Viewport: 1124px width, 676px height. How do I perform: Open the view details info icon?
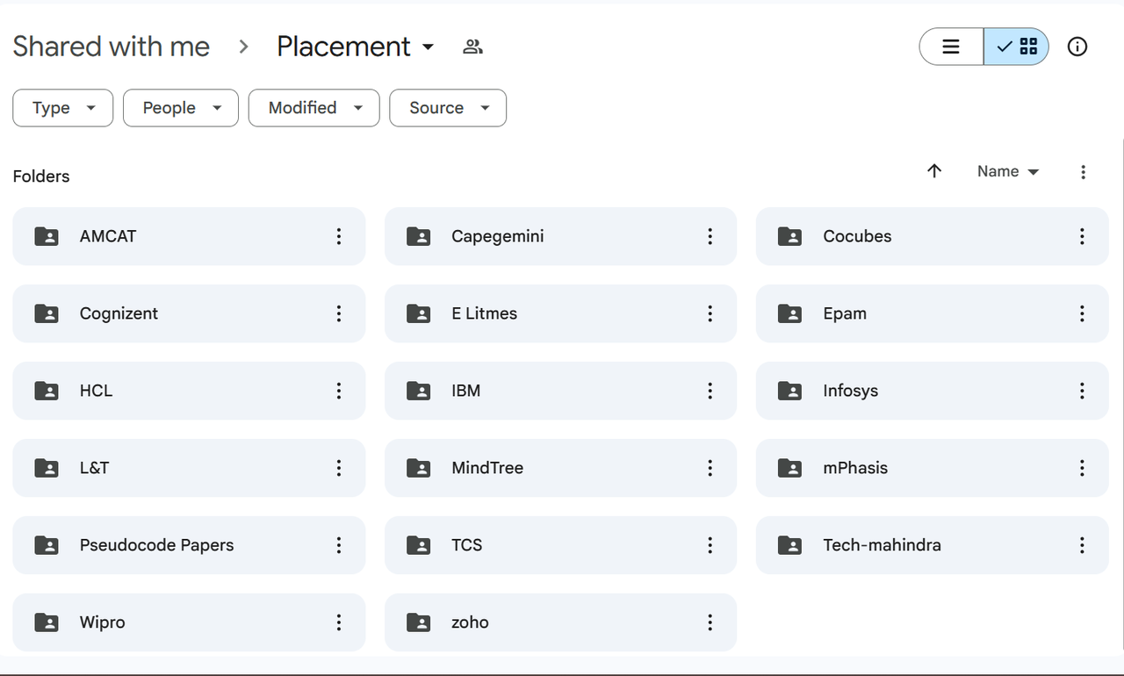click(1077, 47)
